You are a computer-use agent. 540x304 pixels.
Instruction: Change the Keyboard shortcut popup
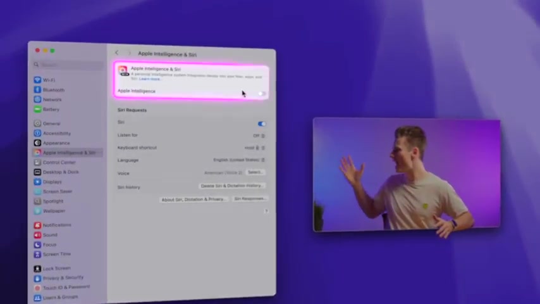point(255,148)
